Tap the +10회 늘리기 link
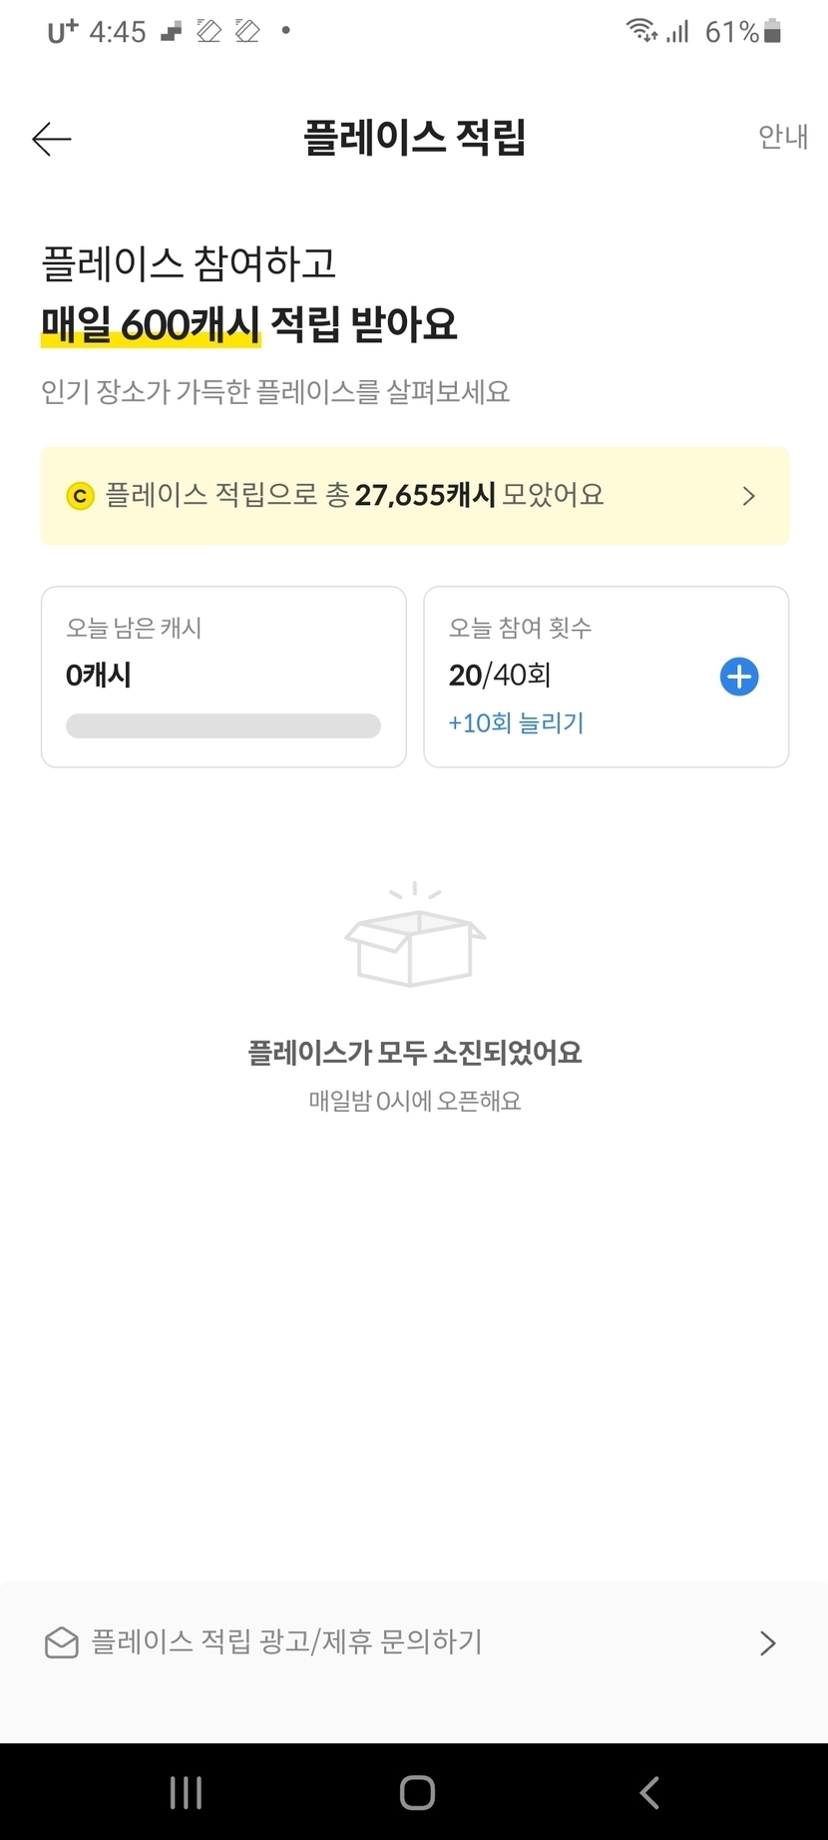Viewport: 828px width, 1840px height. (x=516, y=722)
